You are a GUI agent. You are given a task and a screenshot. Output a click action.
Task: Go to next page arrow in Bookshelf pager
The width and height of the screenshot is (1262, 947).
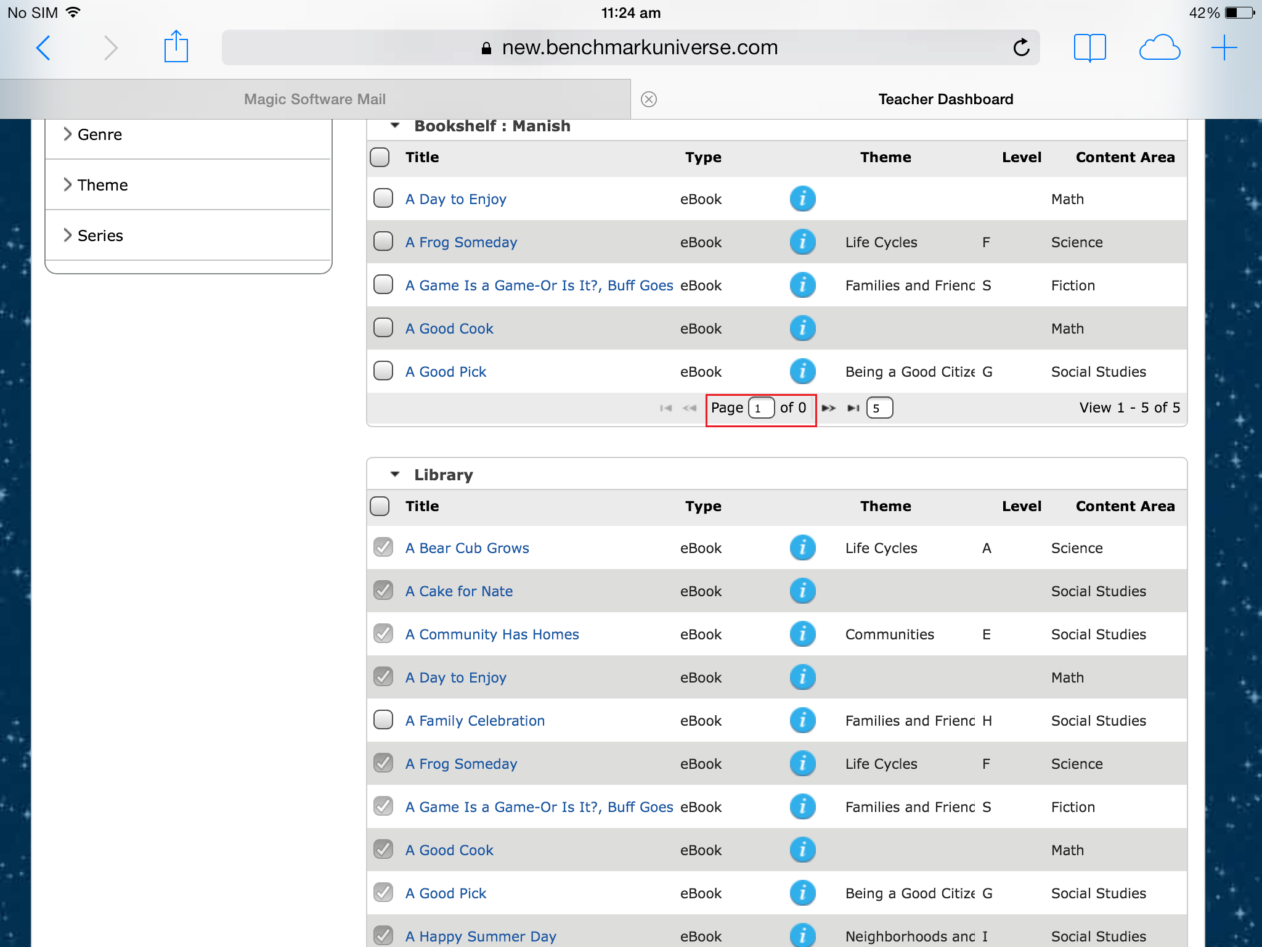click(829, 408)
